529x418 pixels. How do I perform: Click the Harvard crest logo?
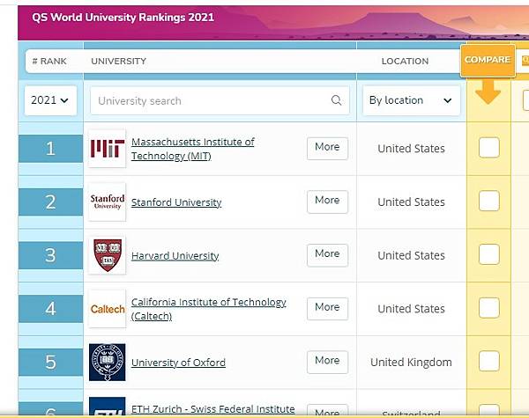pyautogui.click(x=108, y=255)
